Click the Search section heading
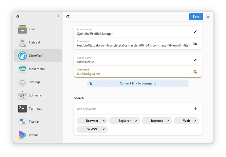Image resolution: width=226 pixels, height=157 pixels. (x=79, y=98)
